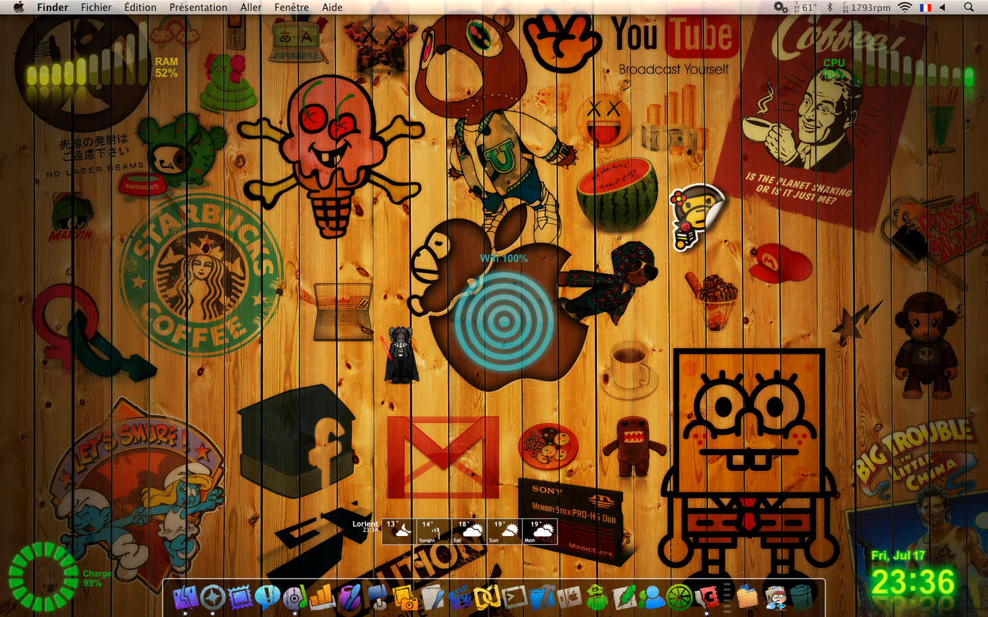Screen dimensions: 988x617
Task: Open Finder from the Dock
Action: (185, 598)
